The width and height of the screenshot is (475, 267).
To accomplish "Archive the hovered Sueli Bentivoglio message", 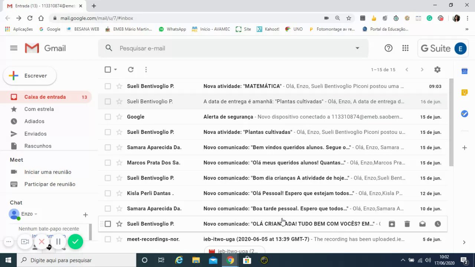I will coord(392,224).
